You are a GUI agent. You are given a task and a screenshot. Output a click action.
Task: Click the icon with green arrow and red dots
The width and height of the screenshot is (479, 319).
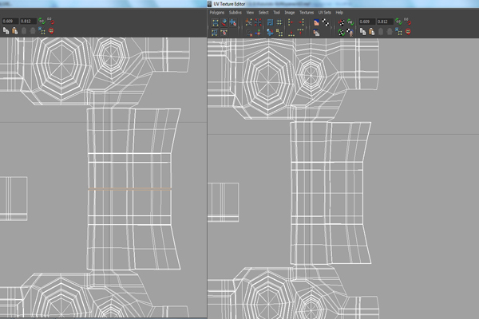258,32
